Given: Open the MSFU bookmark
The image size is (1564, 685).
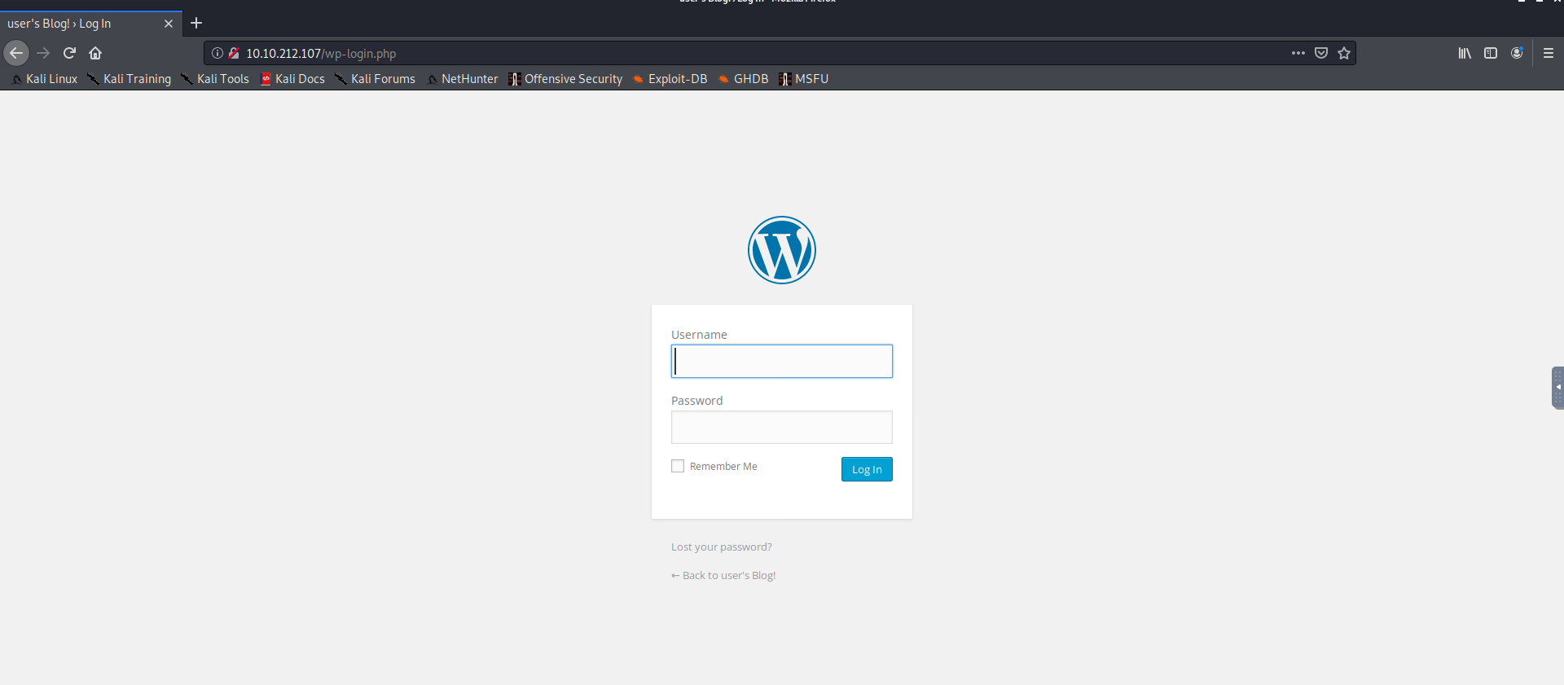Looking at the screenshot, I should click(804, 79).
